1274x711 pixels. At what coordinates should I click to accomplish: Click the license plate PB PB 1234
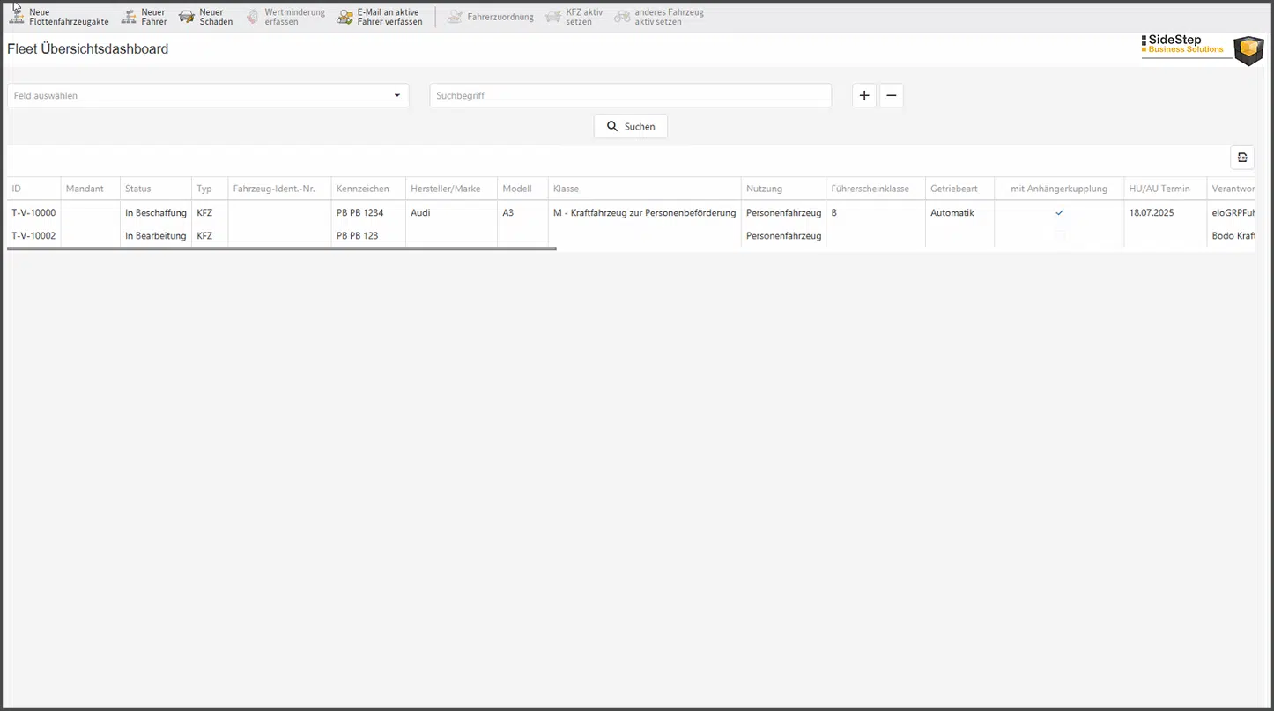(360, 212)
